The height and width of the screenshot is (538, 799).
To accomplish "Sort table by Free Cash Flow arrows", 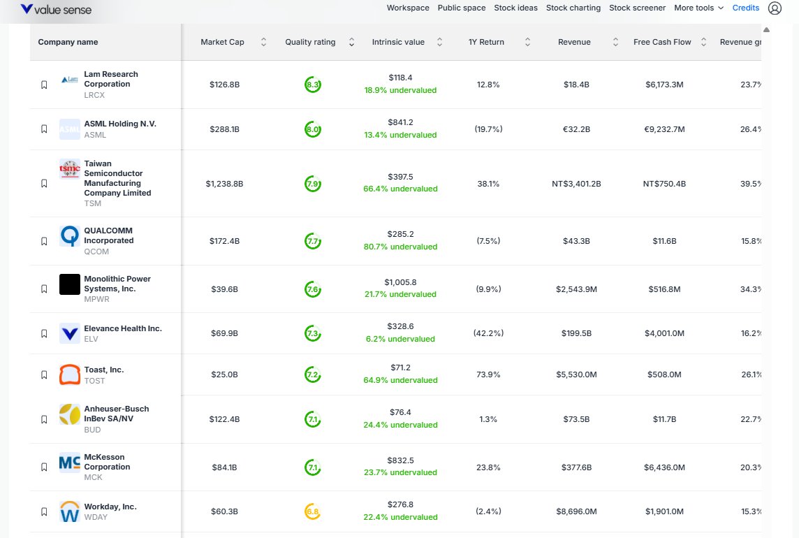I will pyautogui.click(x=704, y=43).
